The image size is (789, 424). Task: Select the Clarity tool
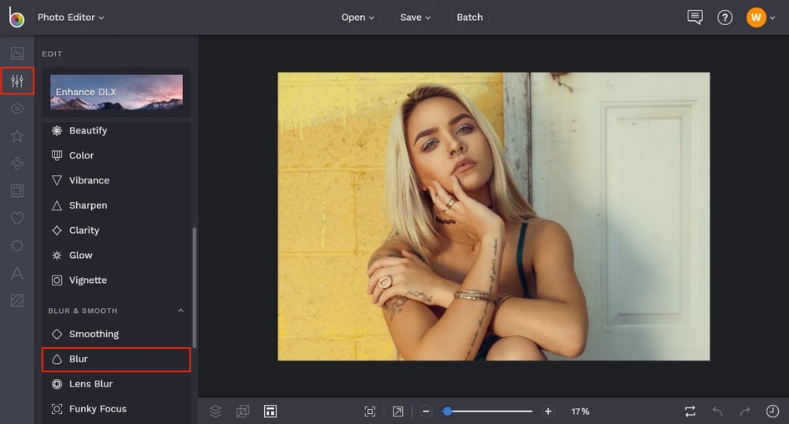point(116,230)
